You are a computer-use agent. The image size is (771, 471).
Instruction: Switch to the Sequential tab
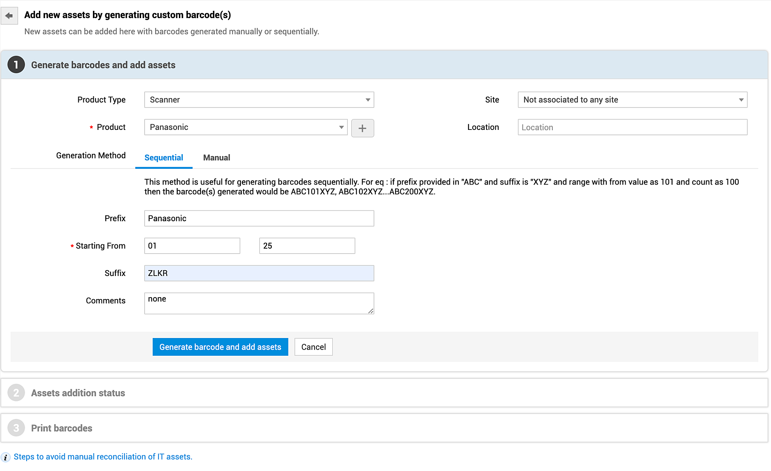click(164, 158)
